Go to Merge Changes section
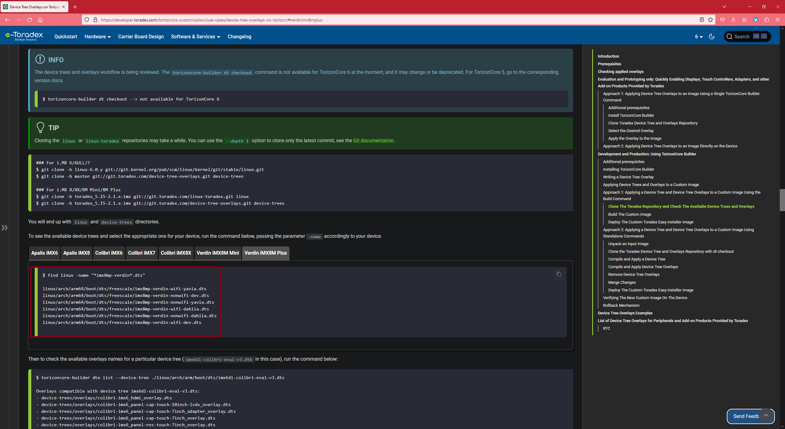The width and height of the screenshot is (785, 429). (622, 282)
